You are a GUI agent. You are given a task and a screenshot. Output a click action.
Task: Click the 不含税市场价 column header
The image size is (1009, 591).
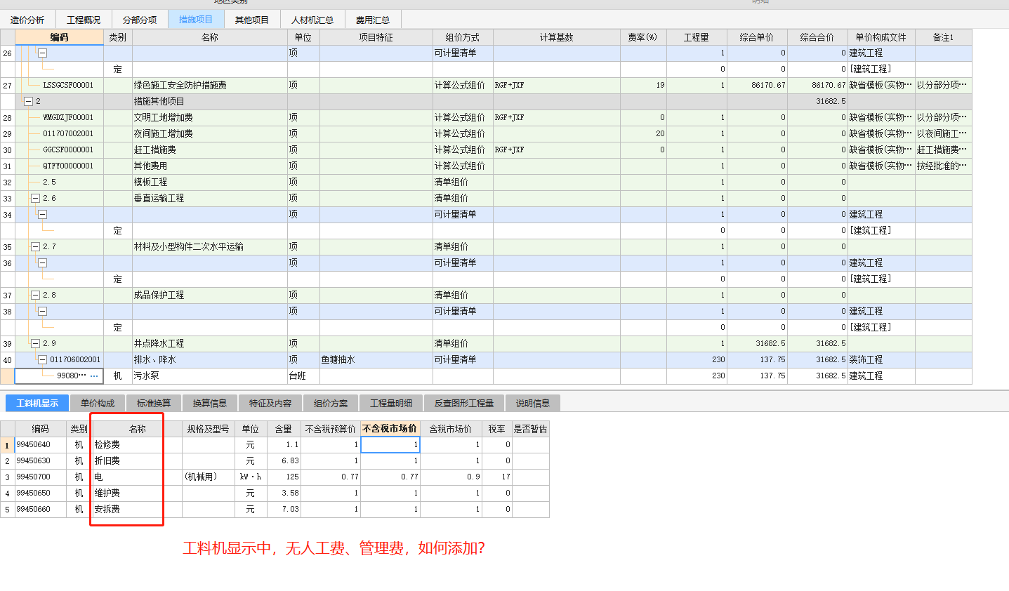[390, 428]
